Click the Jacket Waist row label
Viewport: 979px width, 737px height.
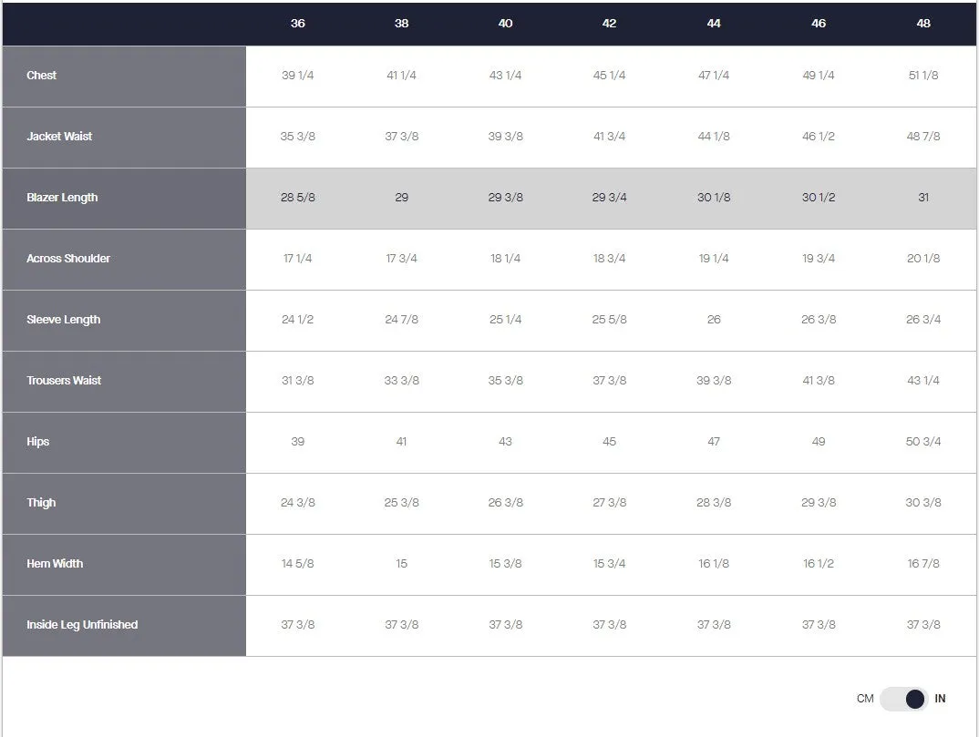point(58,136)
